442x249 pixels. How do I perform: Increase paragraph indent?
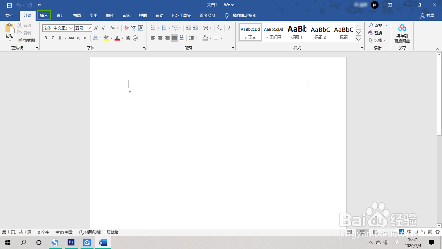[196, 28]
